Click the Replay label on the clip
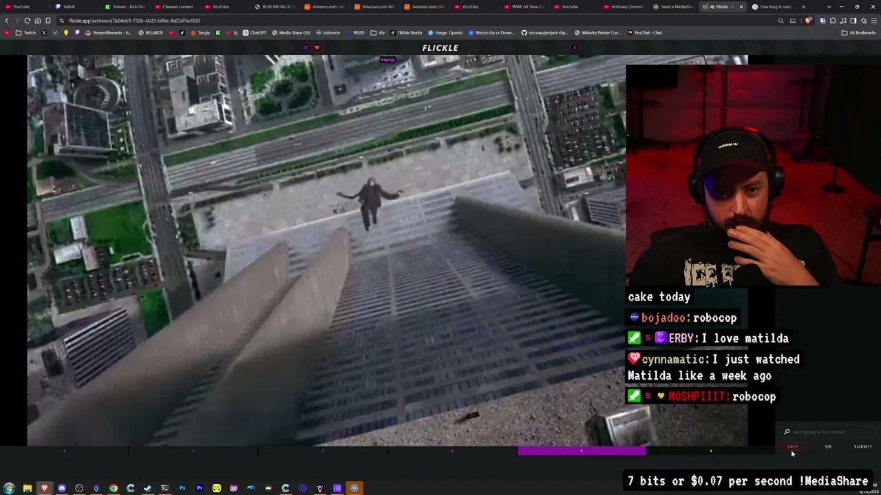Screen dimensions: 881x495 pyautogui.click(x=388, y=60)
